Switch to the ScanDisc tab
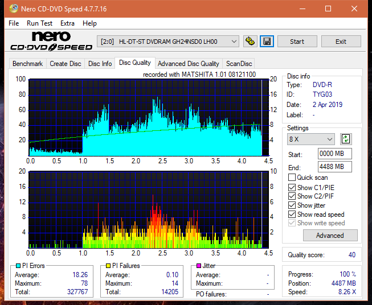The image size is (372, 305). [x=239, y=64]
